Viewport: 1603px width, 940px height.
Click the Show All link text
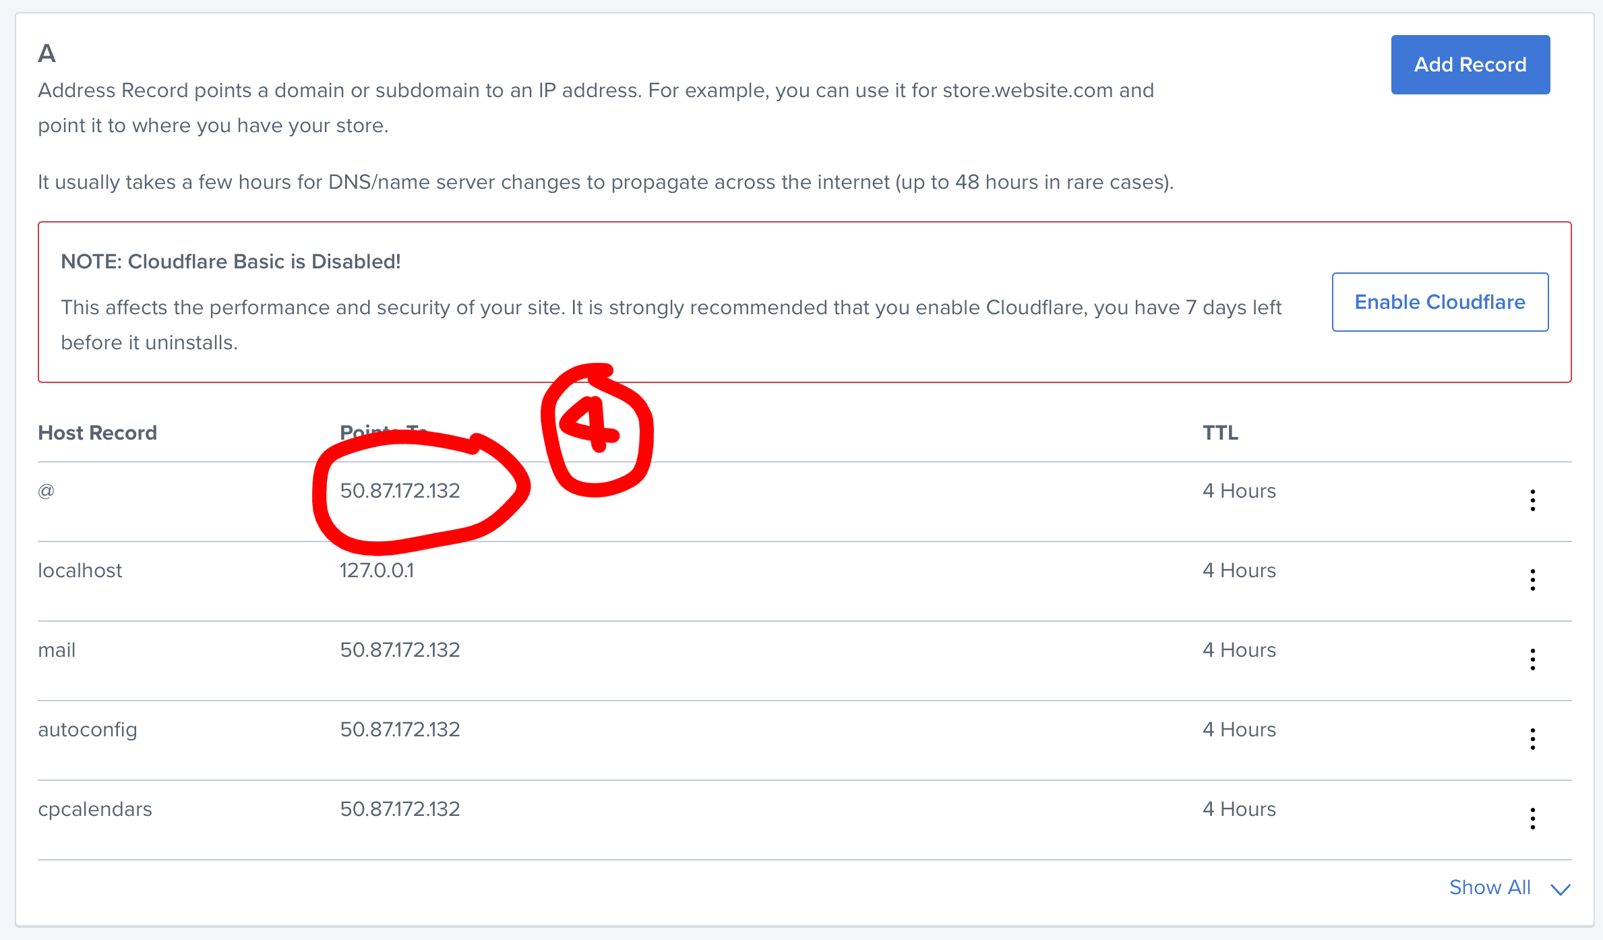[1490, 887]
